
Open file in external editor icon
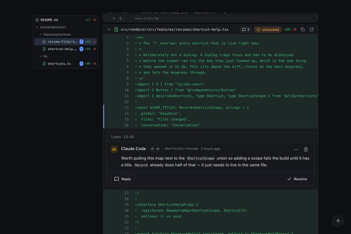pos(312,30)
